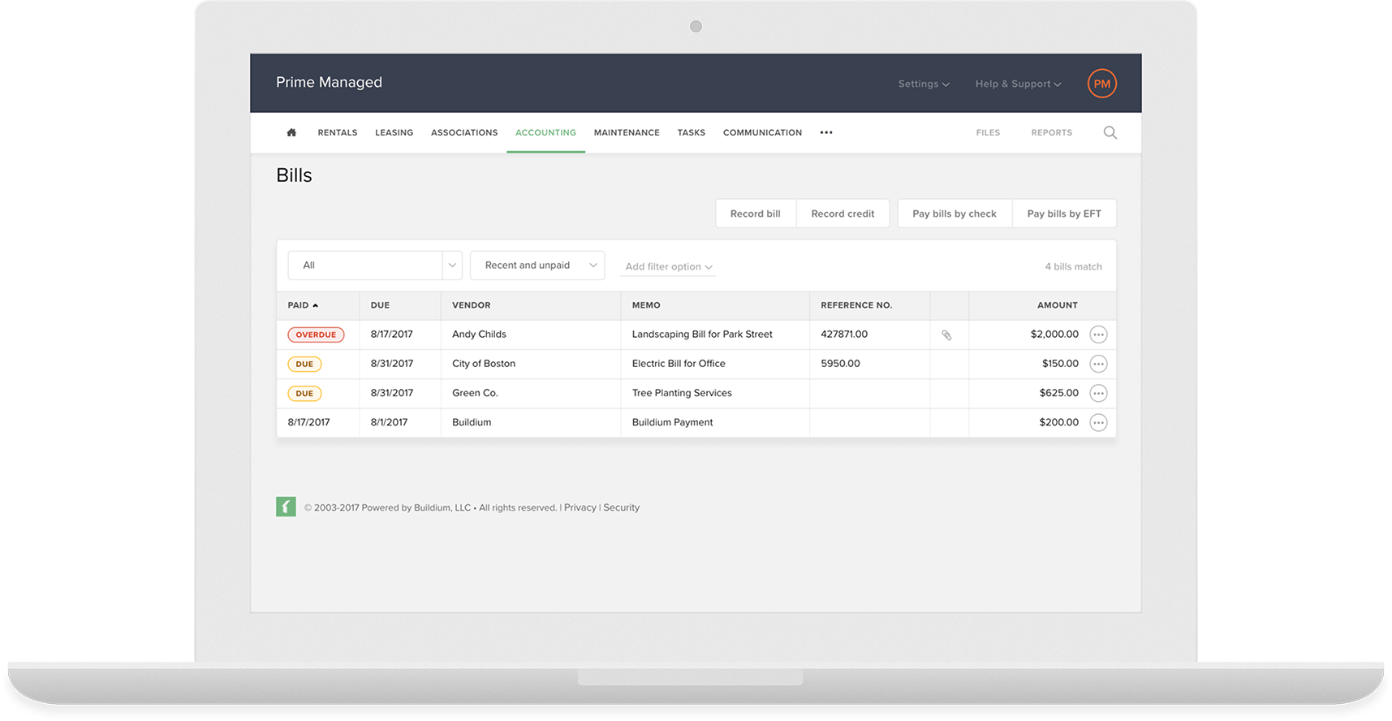Screen dimensions: 1392x721
Task: Open the Associations menu
Action: [464, 132]
